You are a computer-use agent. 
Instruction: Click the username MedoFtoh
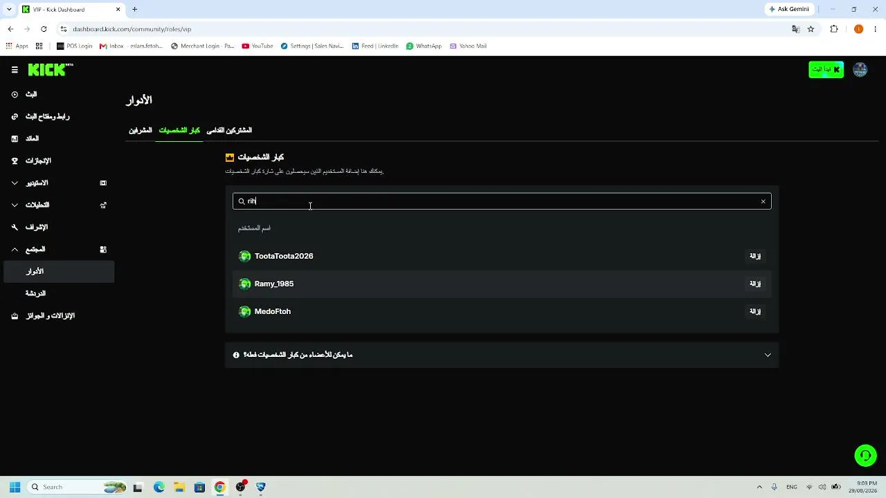point(273,311)
